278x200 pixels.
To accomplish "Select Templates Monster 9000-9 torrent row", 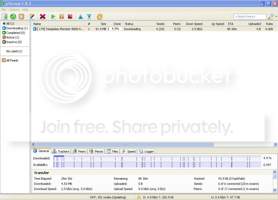I will click(154, 29).
